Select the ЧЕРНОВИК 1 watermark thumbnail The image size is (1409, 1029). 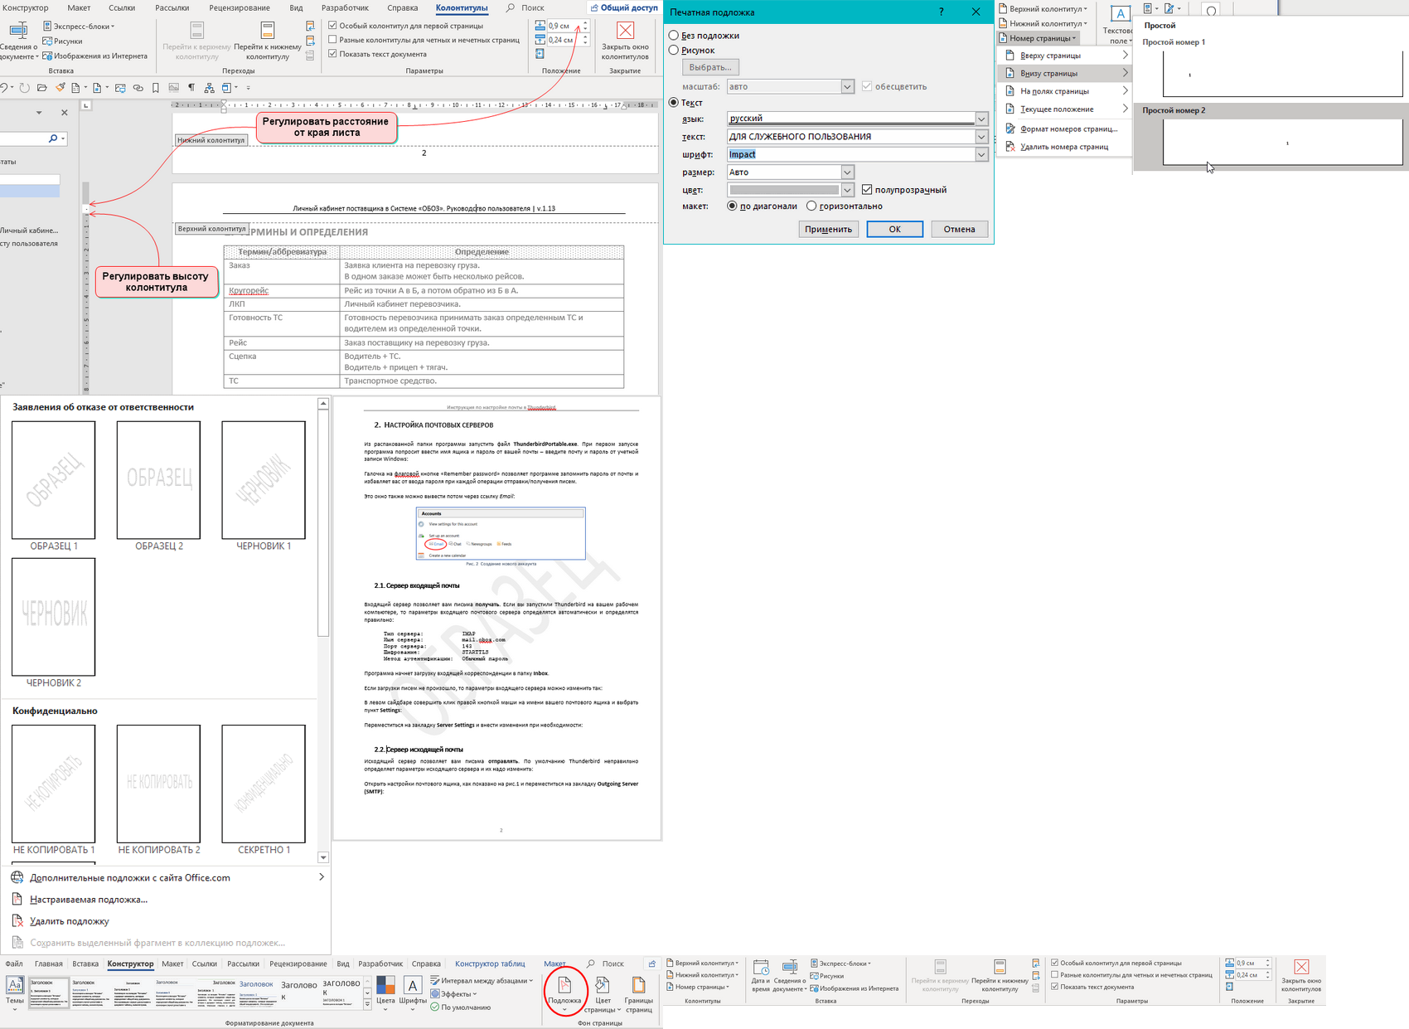[x=264, y=481]
